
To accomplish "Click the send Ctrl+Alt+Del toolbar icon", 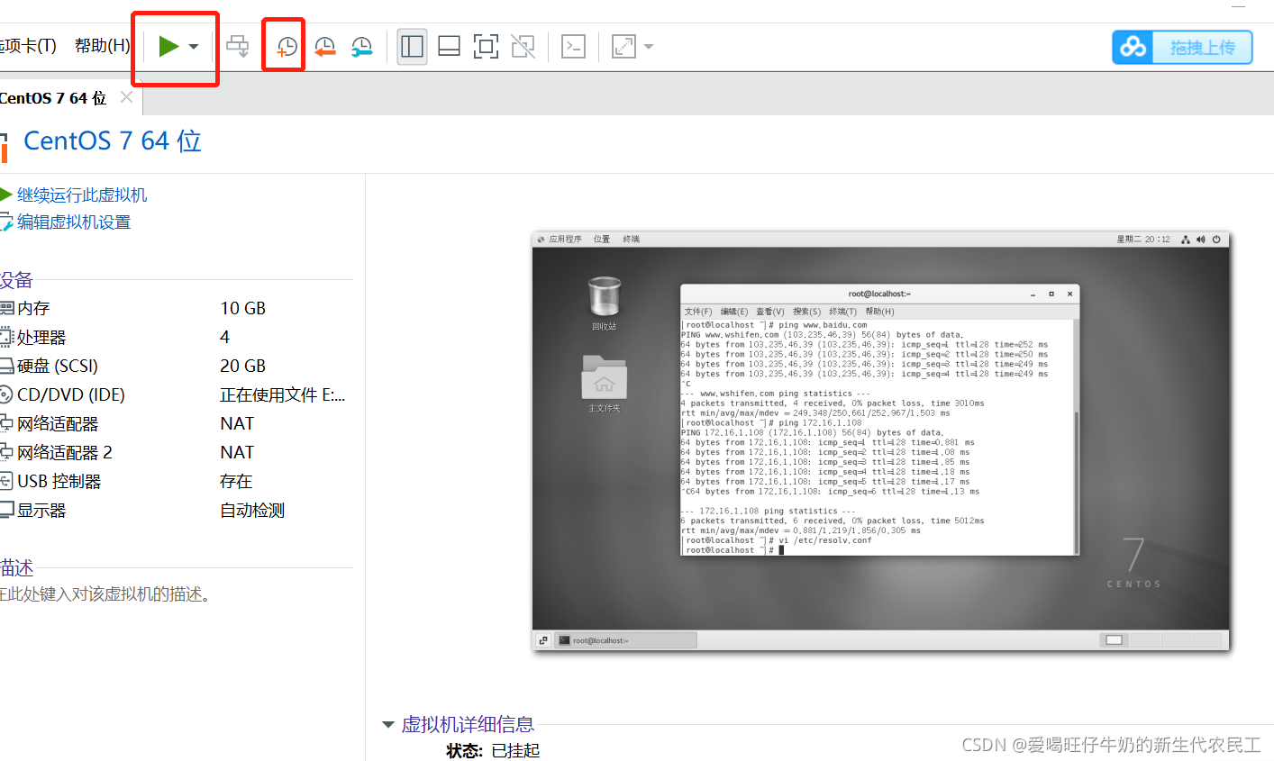I will pyautogui.click(x=238, y=46).
